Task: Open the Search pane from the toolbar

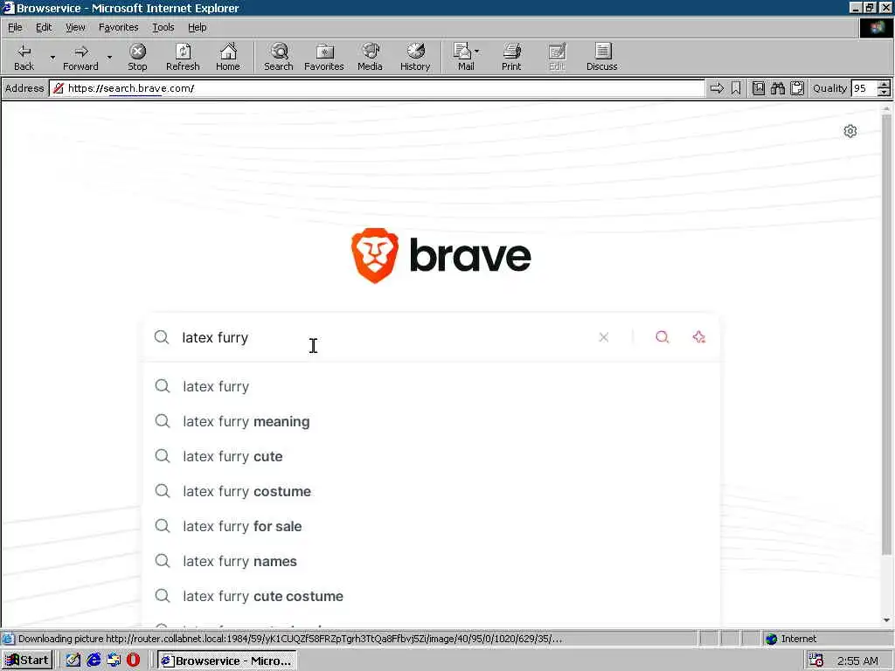Action: click(279, 57)
